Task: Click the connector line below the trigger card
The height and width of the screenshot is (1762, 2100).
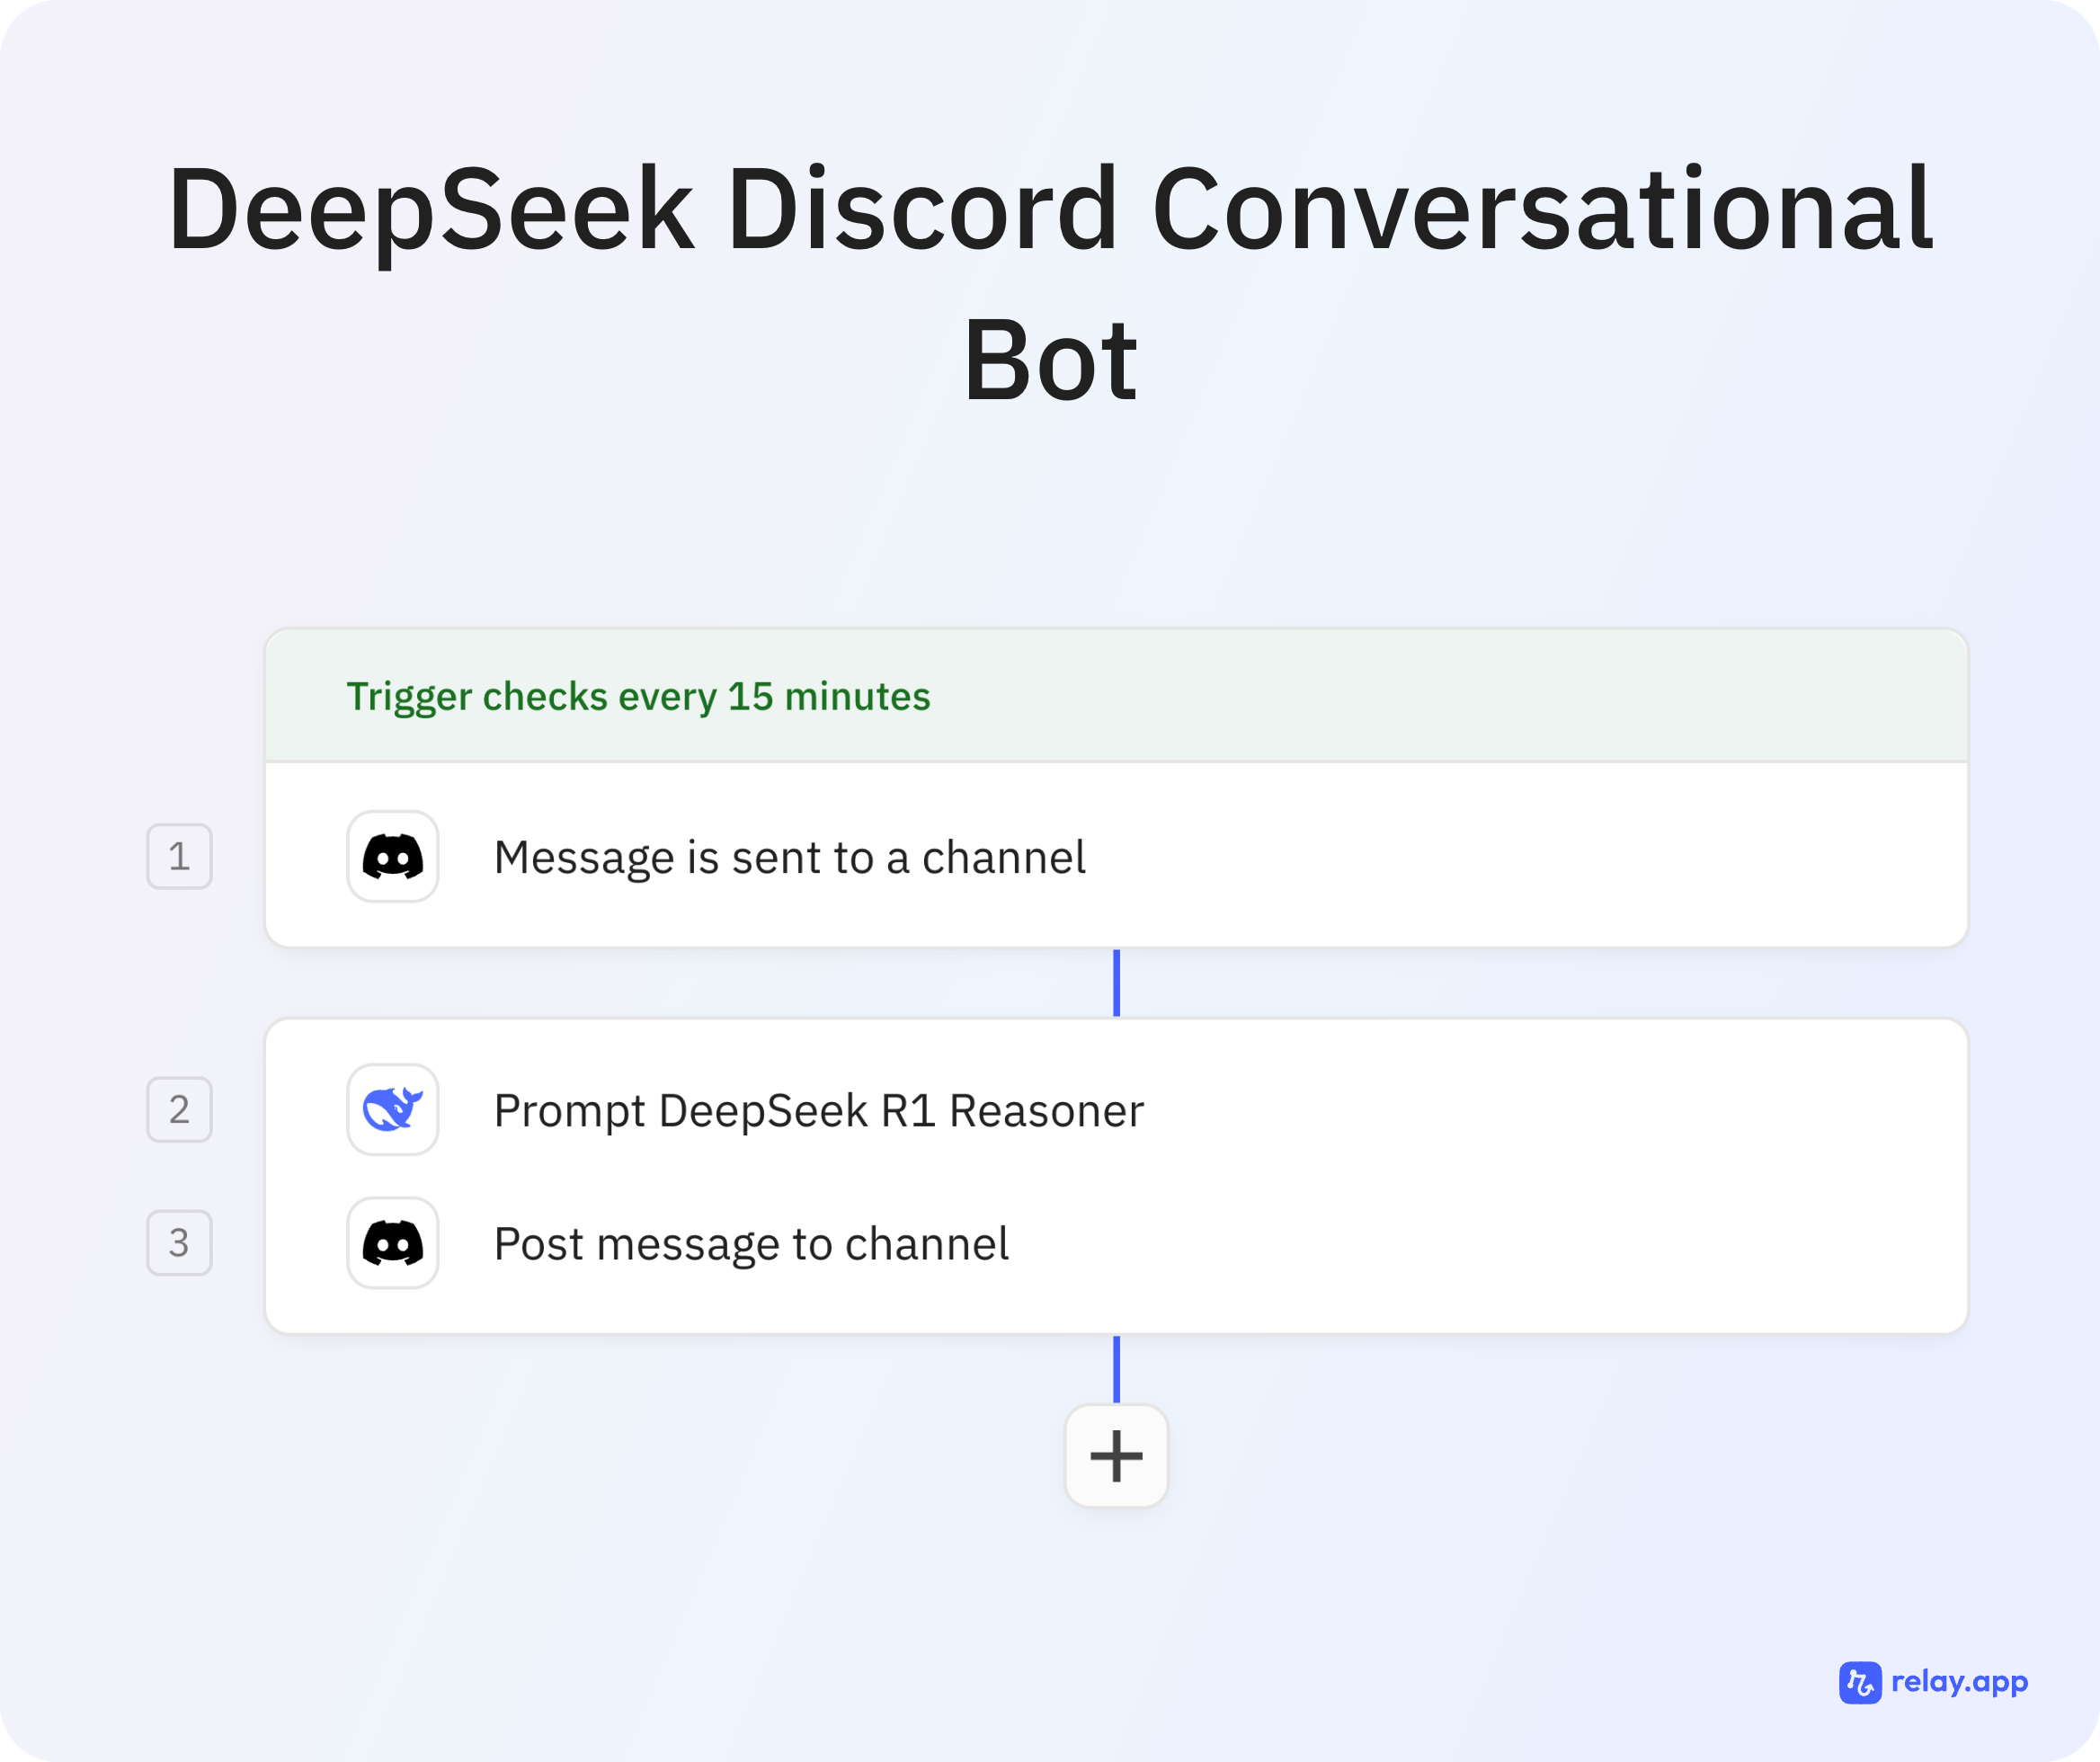Action: [1116, 982]
